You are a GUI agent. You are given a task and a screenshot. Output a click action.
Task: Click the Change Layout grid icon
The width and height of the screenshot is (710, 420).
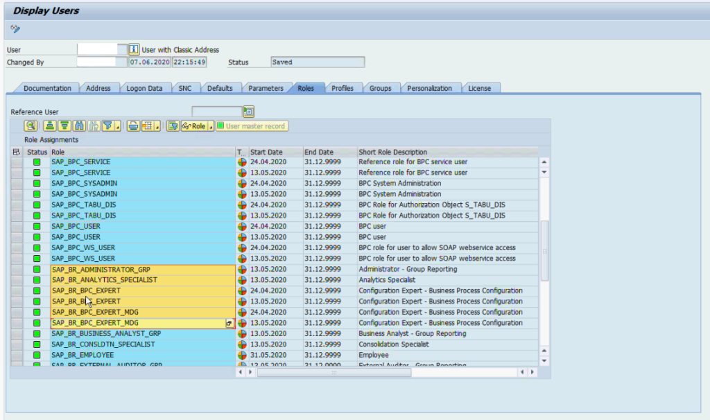point(147,126)
